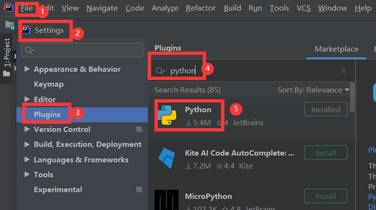Expand Appearance & Behavior section

pyautogui.click(x=27, y=69)
